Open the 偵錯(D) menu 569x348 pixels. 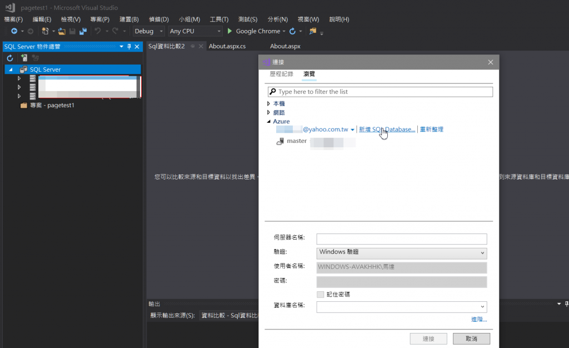(x=159, y=19)
